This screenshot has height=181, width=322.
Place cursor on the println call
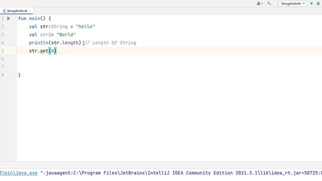pyautogui.click(x=39, y=43)
